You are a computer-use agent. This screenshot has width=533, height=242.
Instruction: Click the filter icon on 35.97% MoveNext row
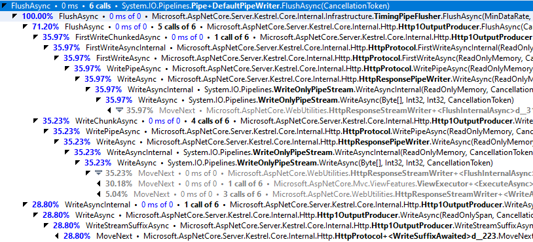(119, 111)
